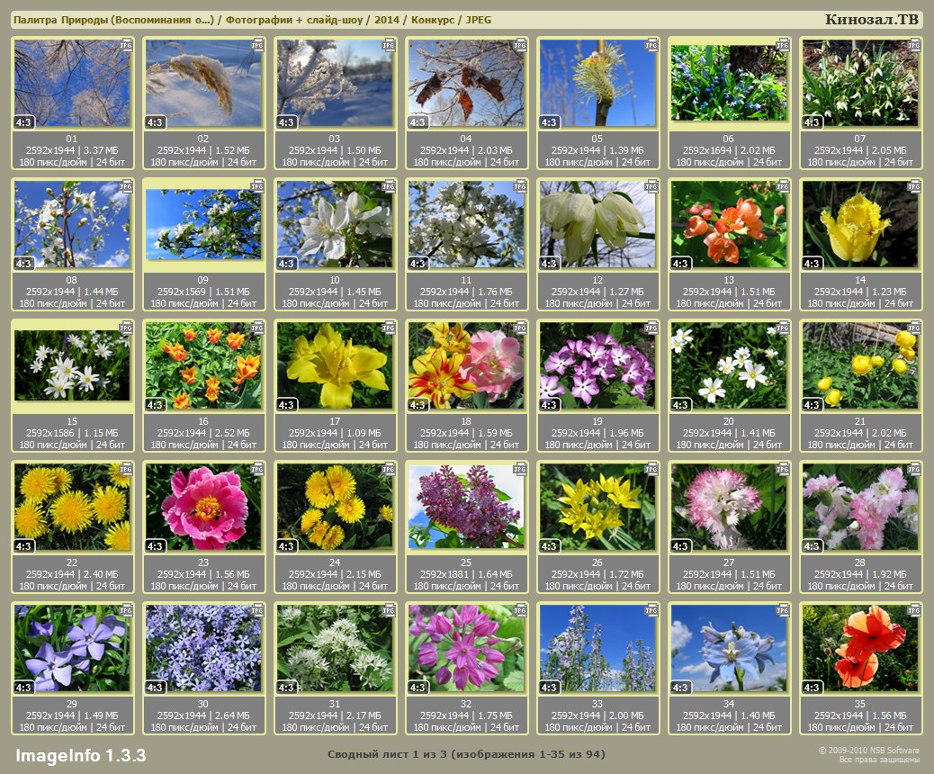The width and height of the screenshot is (934, 774).
Task: Click the file info text under image 30
Action: (203, 722)
